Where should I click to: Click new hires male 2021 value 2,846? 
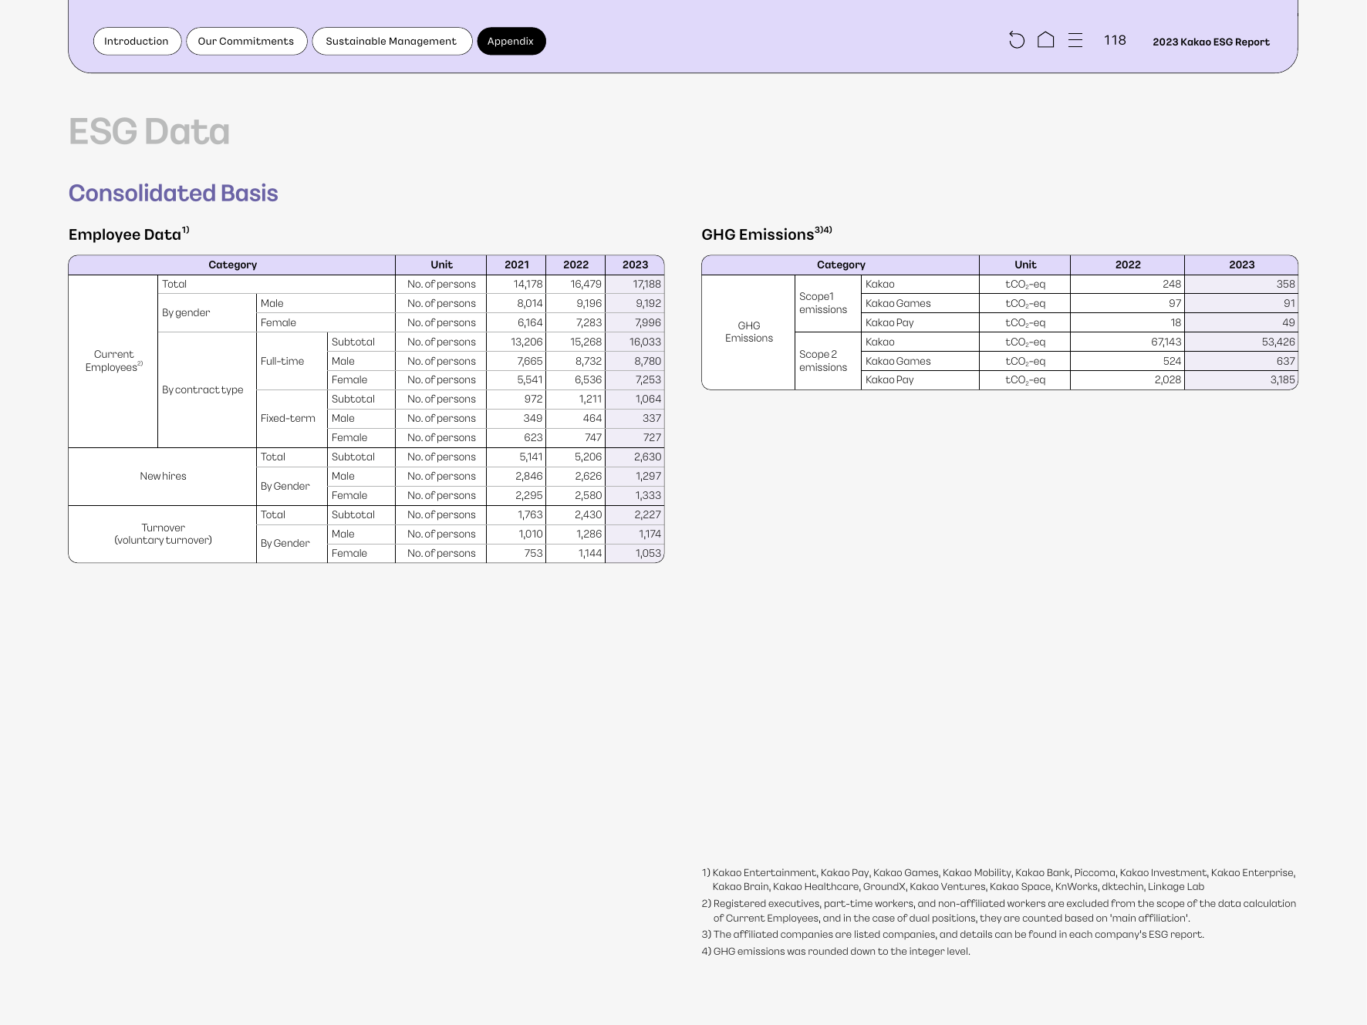tap(528, 476)
